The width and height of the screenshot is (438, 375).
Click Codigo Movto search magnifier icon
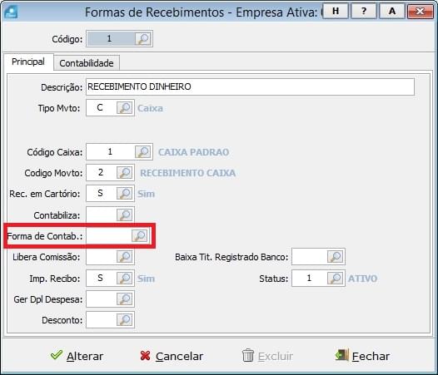pyautogui.click(x=125, y=173)
